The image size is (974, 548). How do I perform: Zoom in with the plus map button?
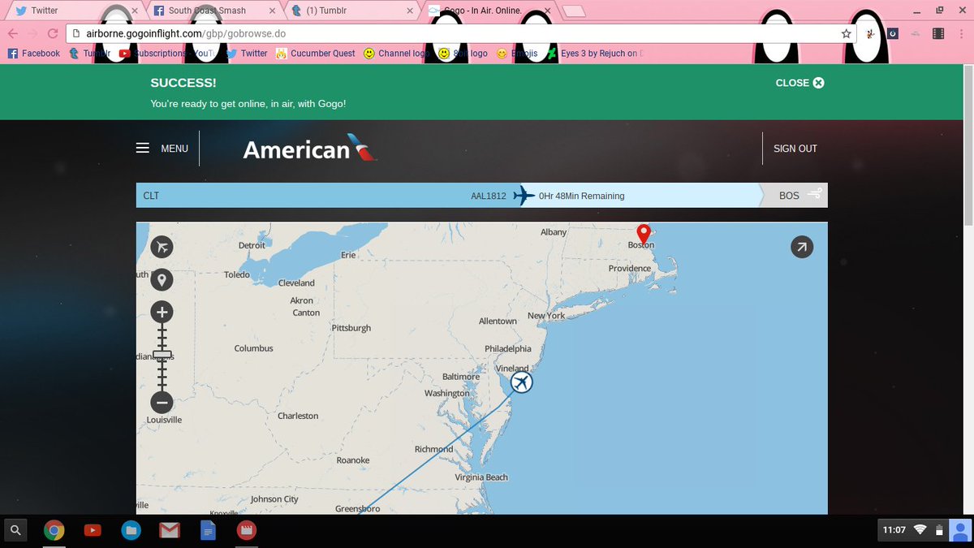(162, 312)
